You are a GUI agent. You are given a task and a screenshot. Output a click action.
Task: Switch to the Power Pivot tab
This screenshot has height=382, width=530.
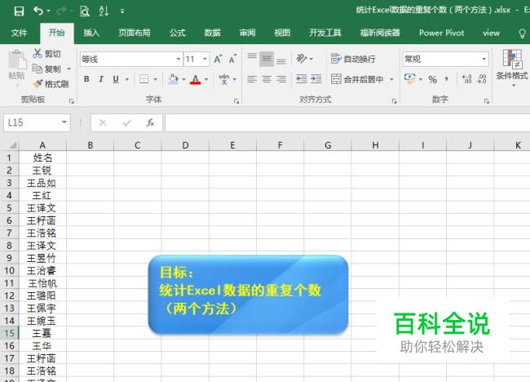point(441,33)
